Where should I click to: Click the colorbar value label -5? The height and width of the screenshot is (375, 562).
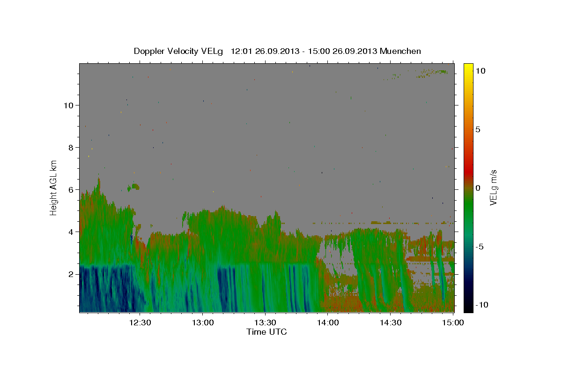480,247
